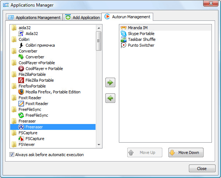Click the FSCapture folder icon
221x178 pixels.
tap(14, 133)
